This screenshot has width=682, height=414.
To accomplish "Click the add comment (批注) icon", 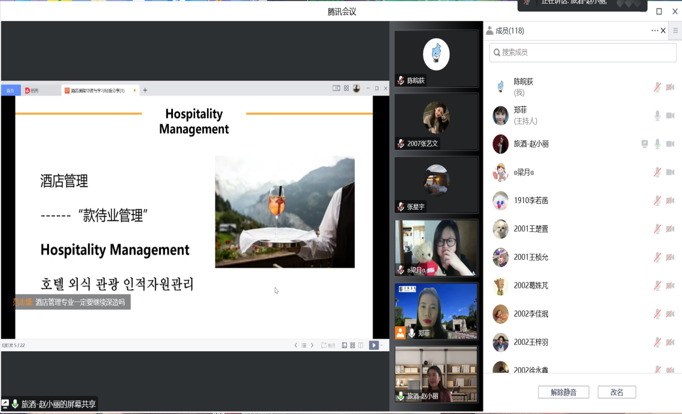I will point(328,345).
